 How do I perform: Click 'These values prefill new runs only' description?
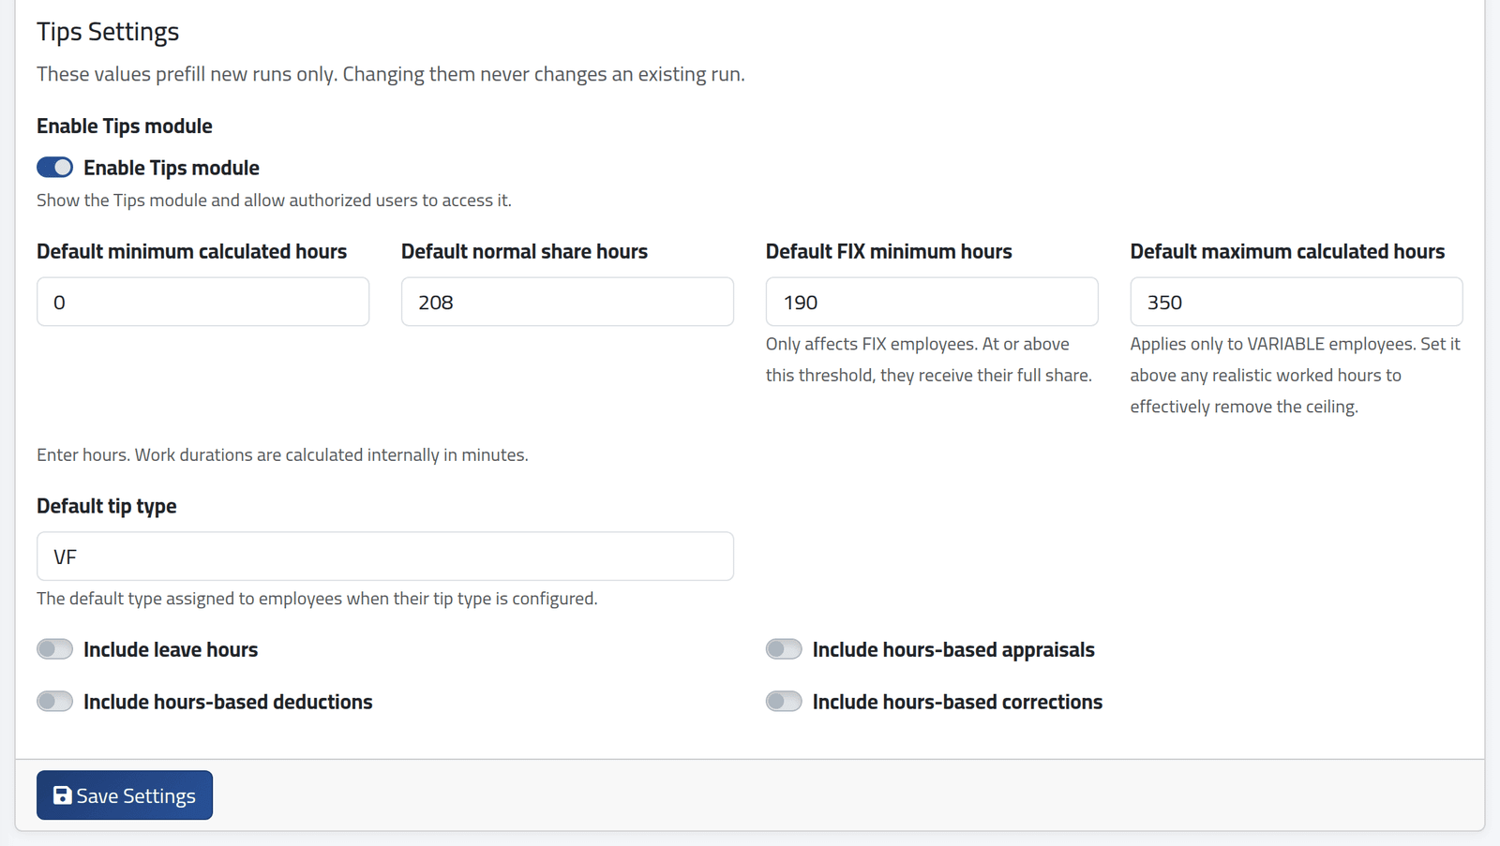391,74
